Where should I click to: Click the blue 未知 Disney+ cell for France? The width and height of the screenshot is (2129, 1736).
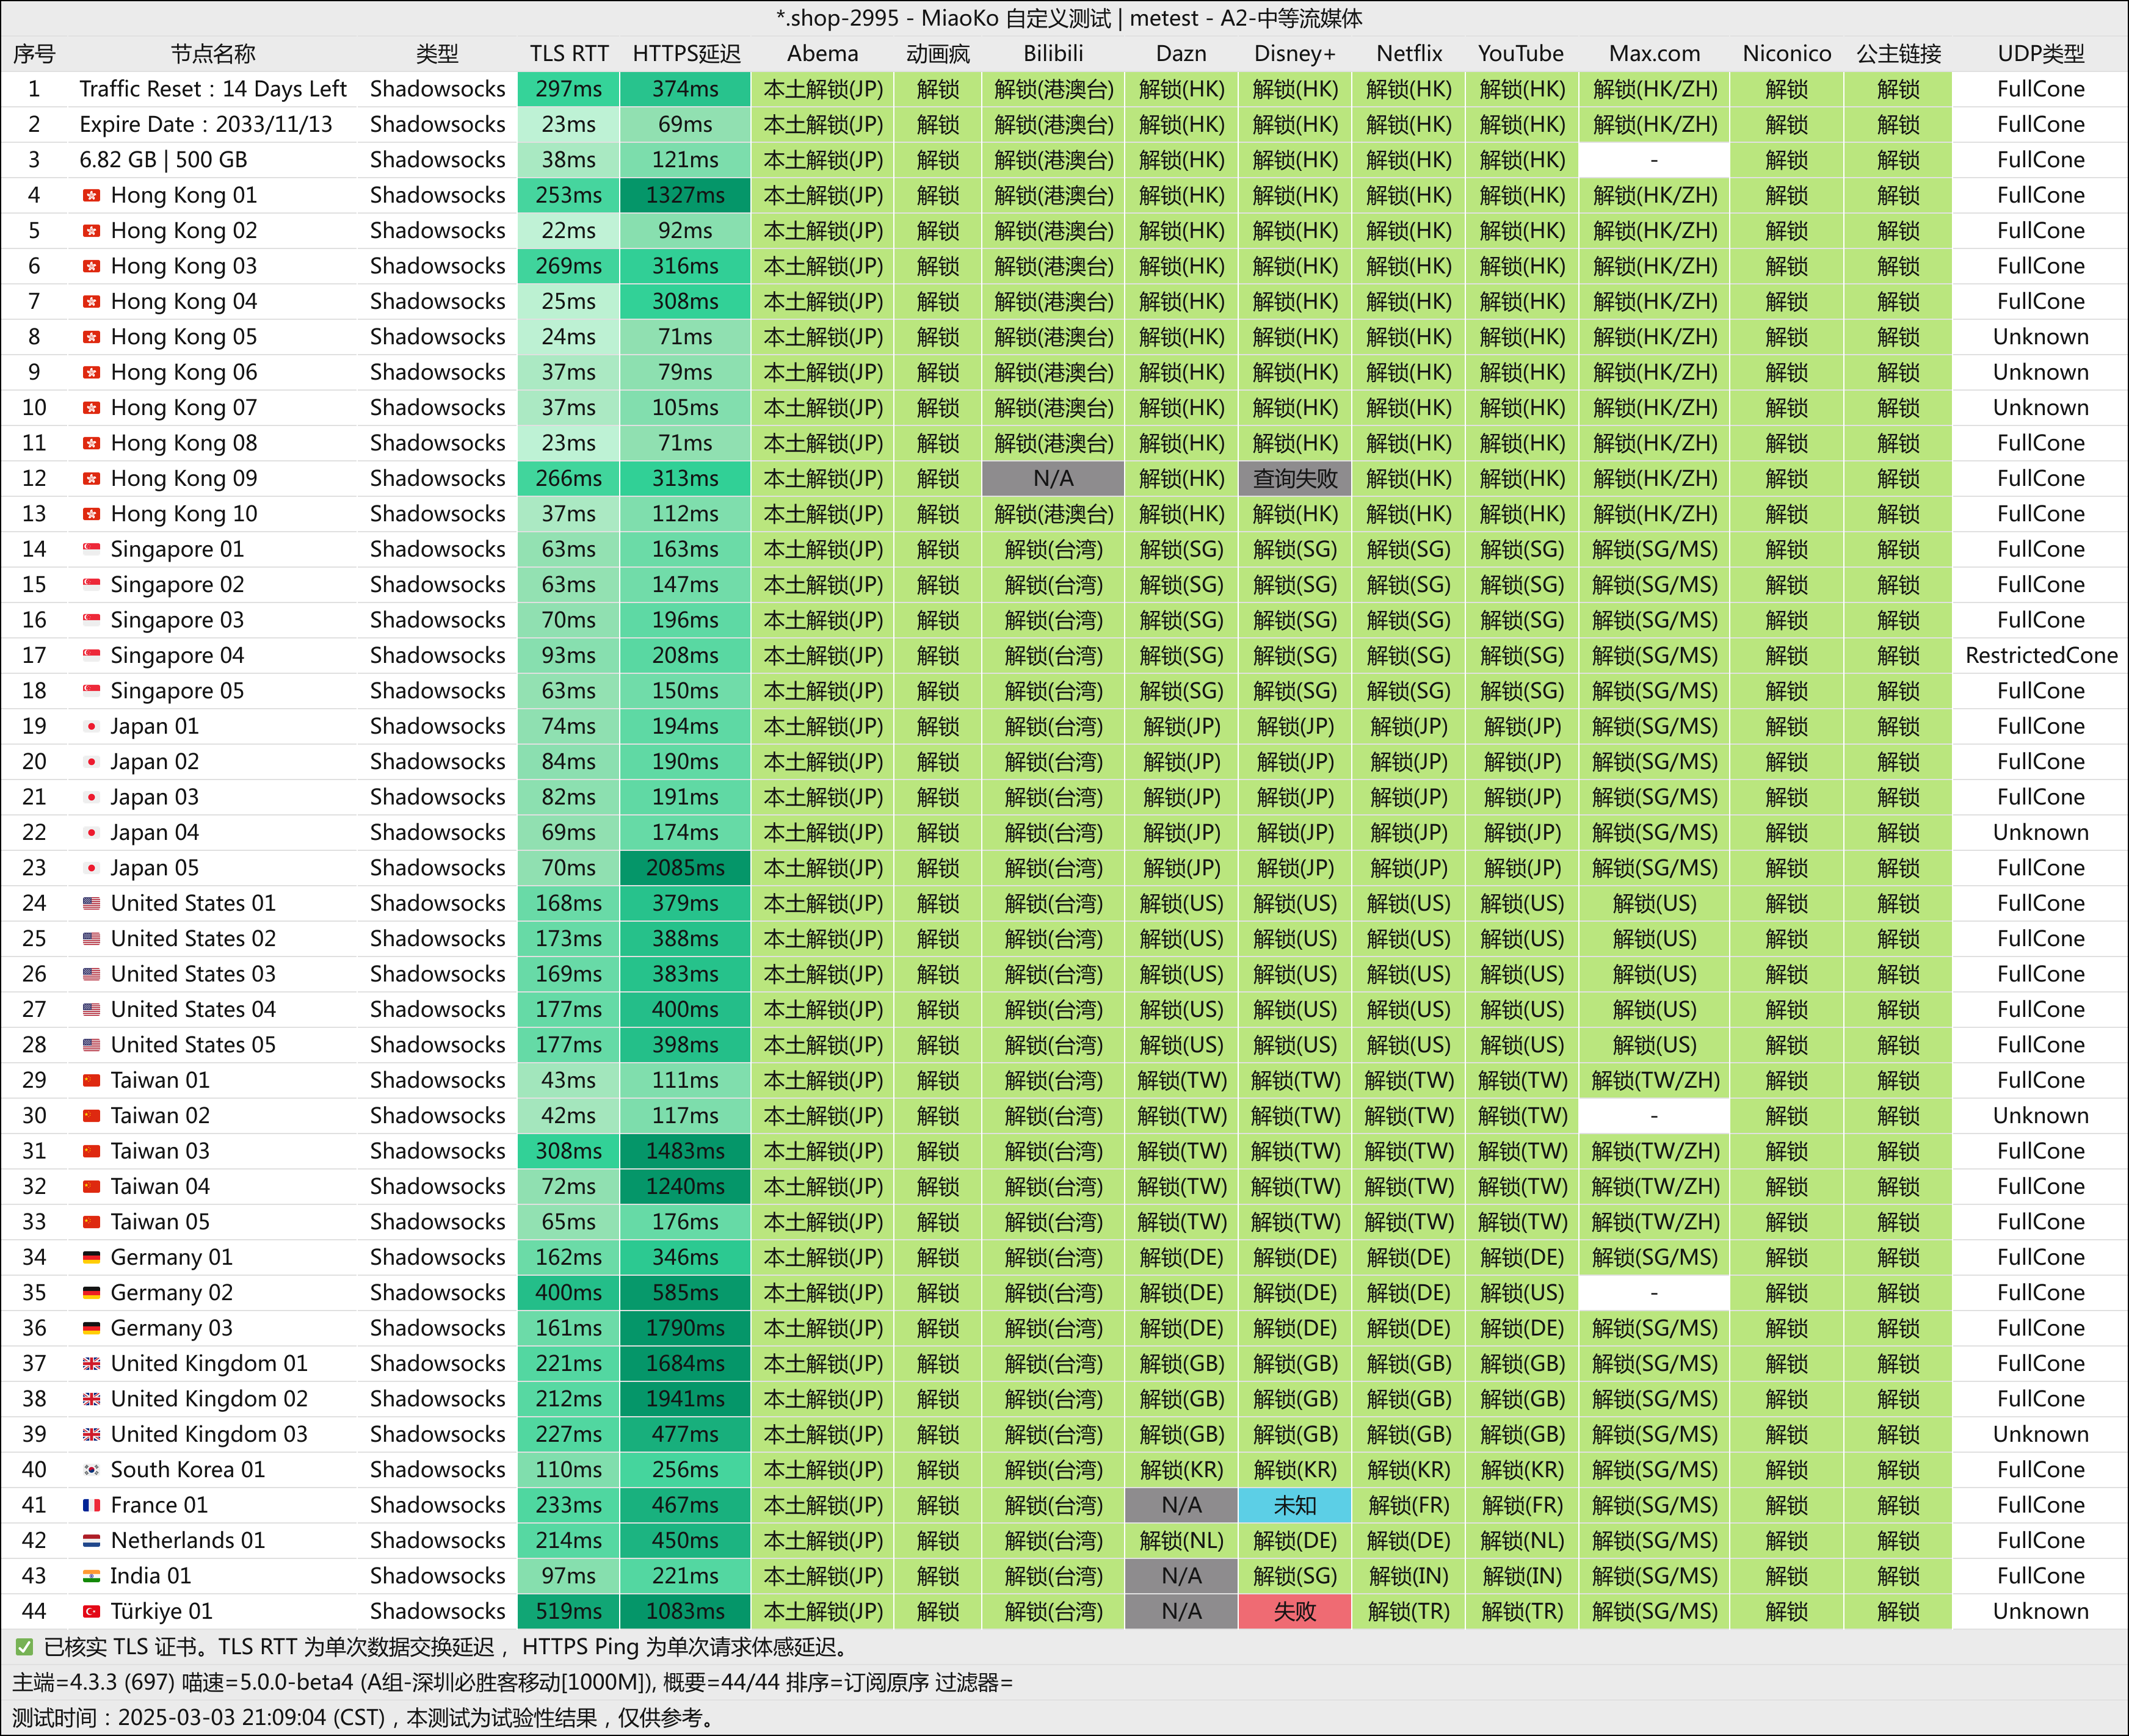1294,1505
